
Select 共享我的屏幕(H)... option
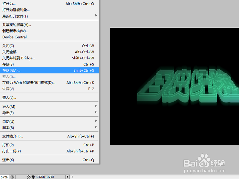coord(49,25)
